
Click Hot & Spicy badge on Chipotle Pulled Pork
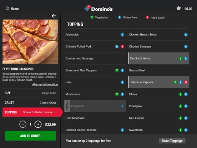pos(122,46)
